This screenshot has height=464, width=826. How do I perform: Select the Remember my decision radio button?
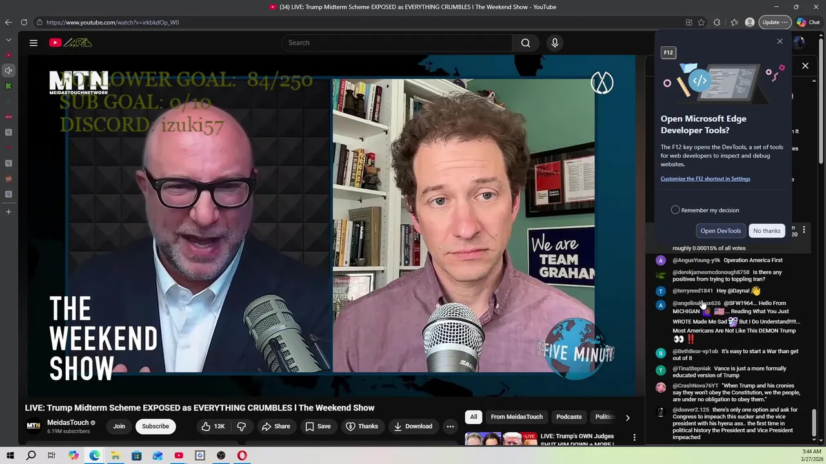point(675,210)
